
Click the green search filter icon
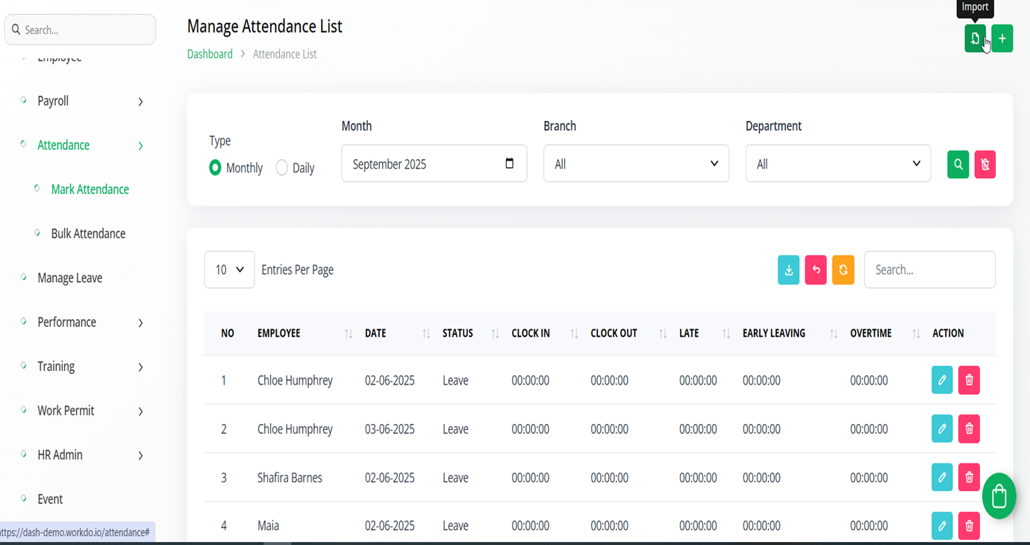[958, 164]
